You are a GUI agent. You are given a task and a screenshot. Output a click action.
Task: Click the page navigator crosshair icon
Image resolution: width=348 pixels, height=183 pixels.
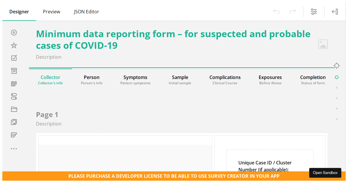click(336, 66)
